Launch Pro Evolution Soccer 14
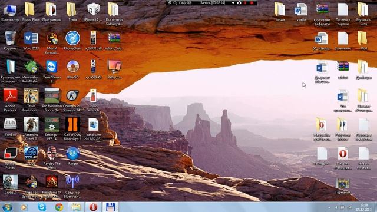Screen dimensions: 377x212 (x=52, y=100)
